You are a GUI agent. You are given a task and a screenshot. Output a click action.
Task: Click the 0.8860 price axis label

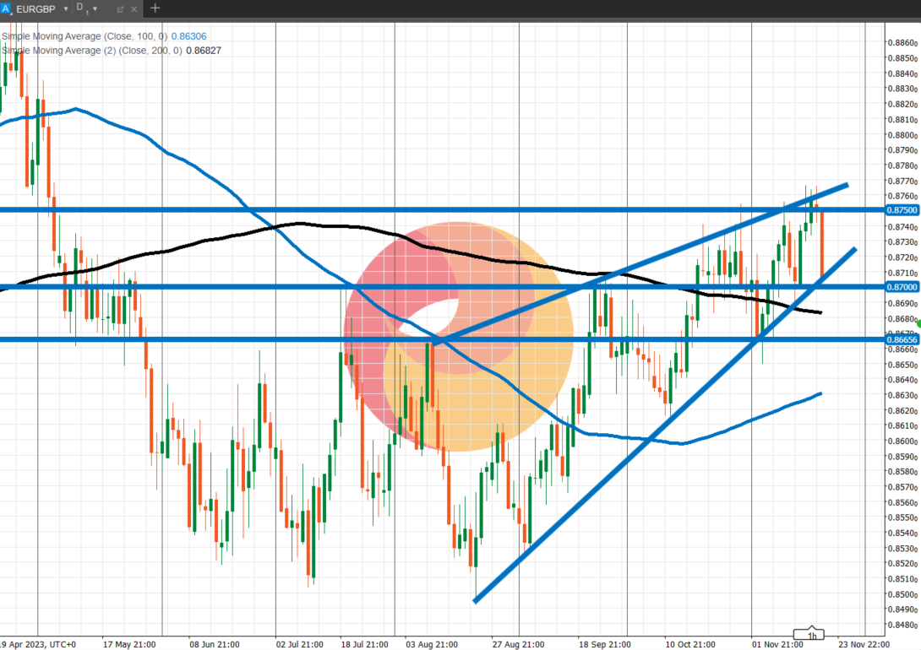tap(902, 43)
